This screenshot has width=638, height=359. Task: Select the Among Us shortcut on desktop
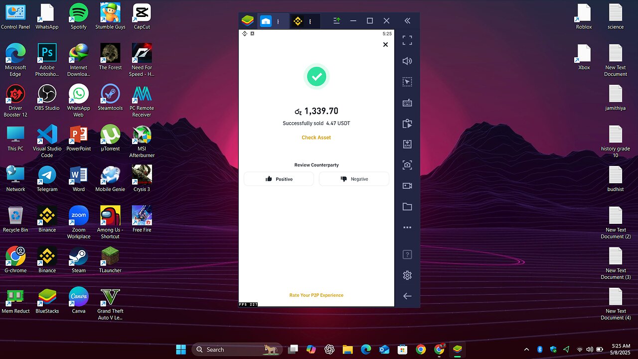pyautogui.click(x=110, y=222)
